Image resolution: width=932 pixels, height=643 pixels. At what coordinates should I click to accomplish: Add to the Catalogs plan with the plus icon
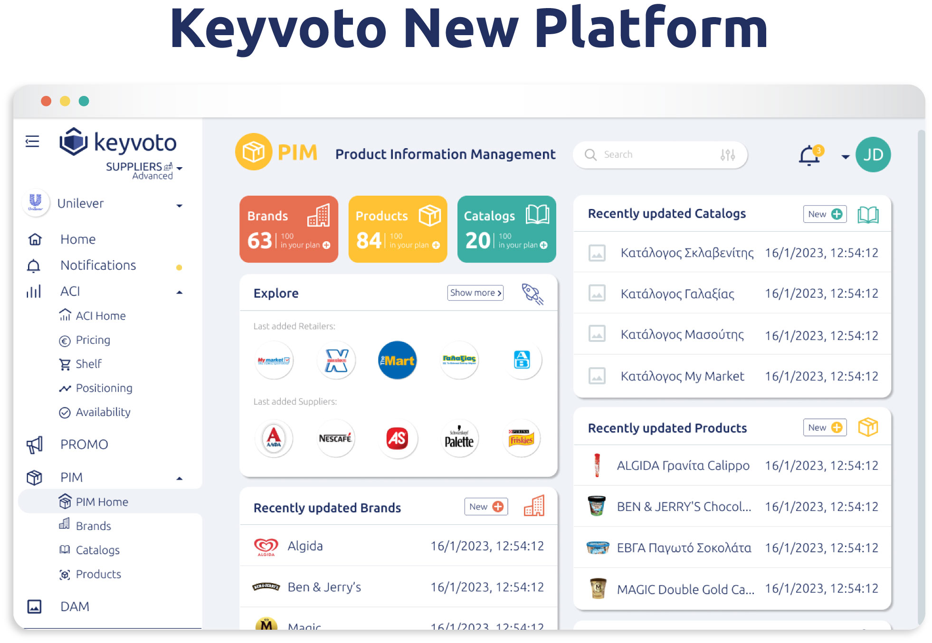click(543, 245)
